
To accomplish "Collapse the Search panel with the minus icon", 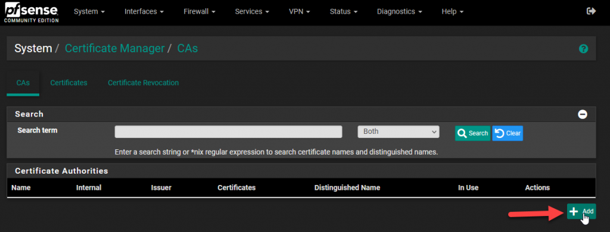I will tap(583, 114).
